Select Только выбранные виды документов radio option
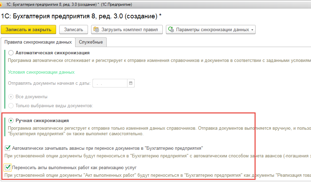311x184 pixels. coord(11,105)
